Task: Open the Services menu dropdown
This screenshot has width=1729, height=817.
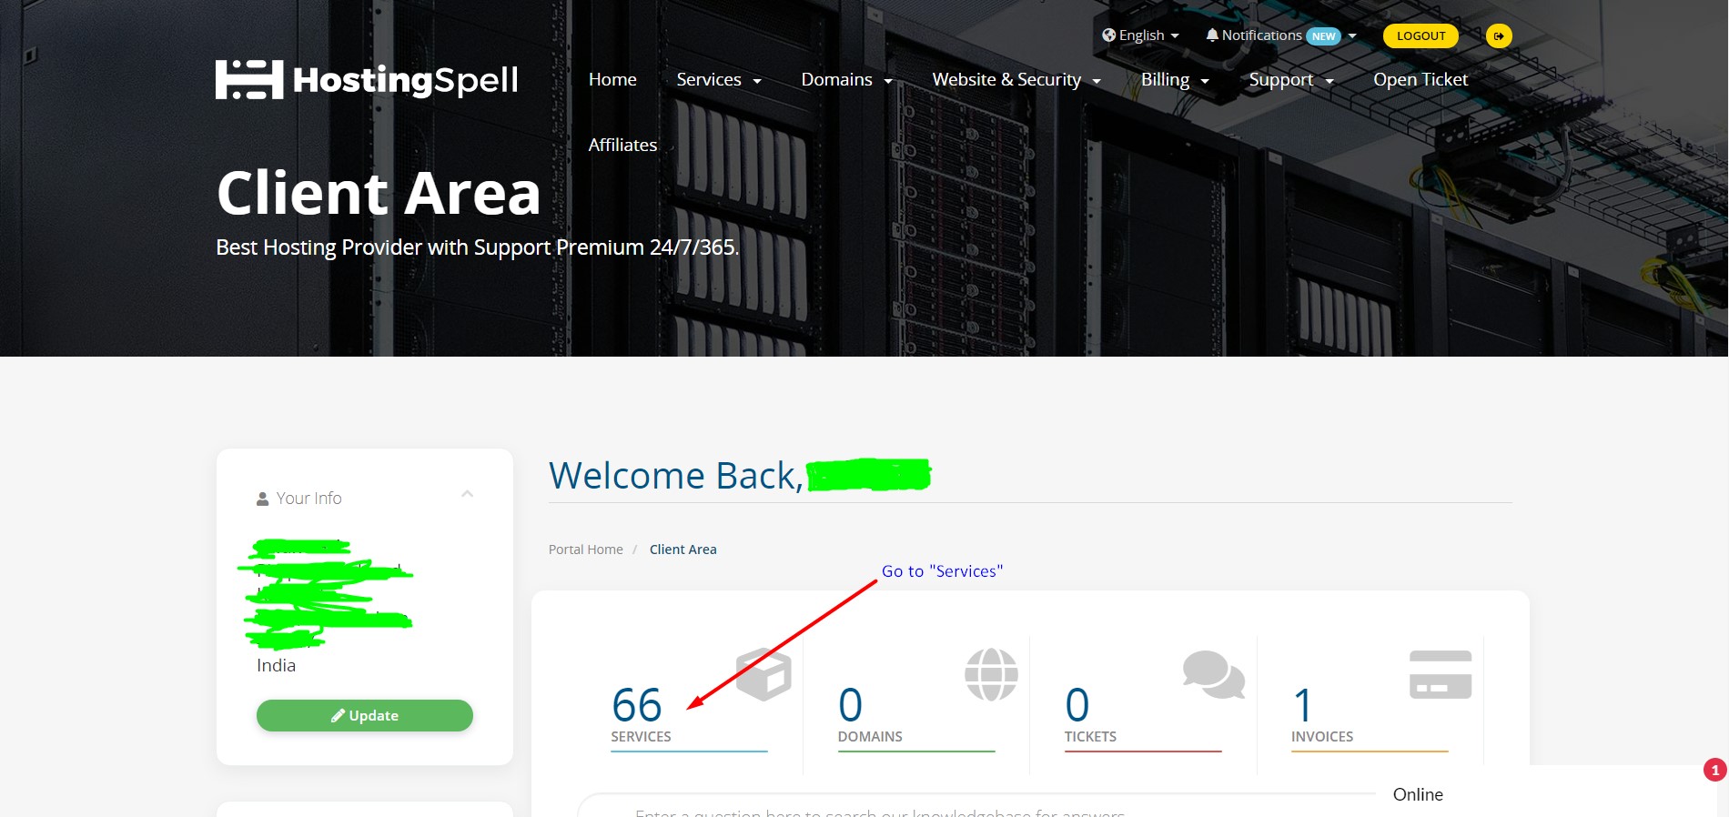Action: pos(719,80)
